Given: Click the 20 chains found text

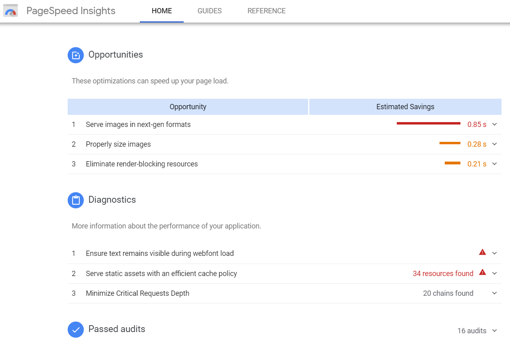Looking at the screenshot, I should coord(448,293).
